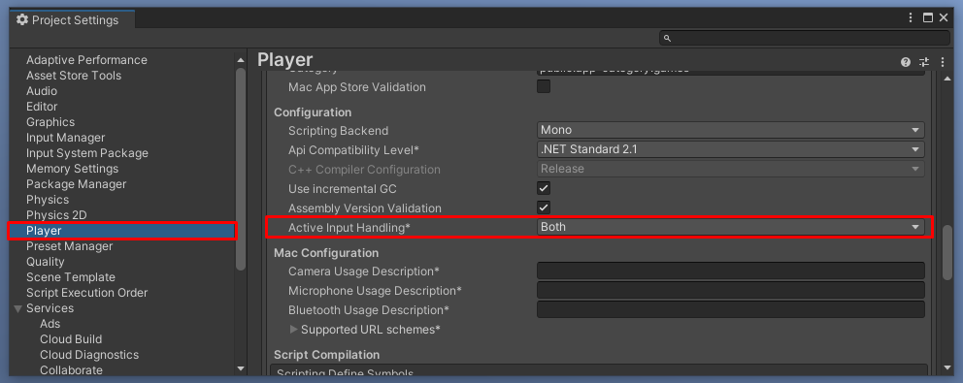Select Script Execution Order
The image size is (963, 383).
click(x=87, y=293)
